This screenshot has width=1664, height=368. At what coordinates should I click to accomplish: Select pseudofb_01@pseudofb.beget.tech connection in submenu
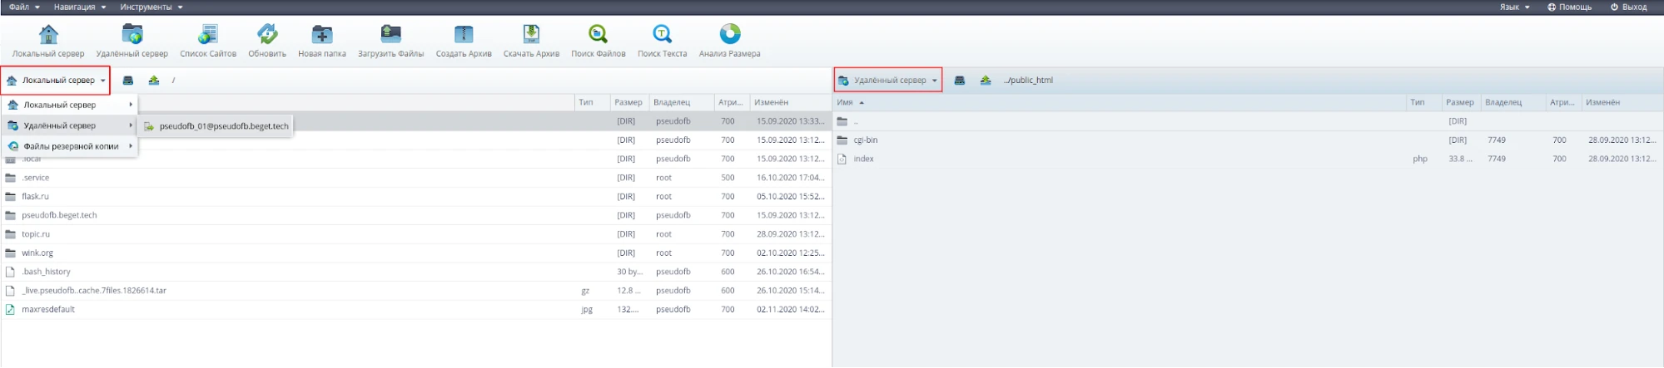click(x=223, y=126)
